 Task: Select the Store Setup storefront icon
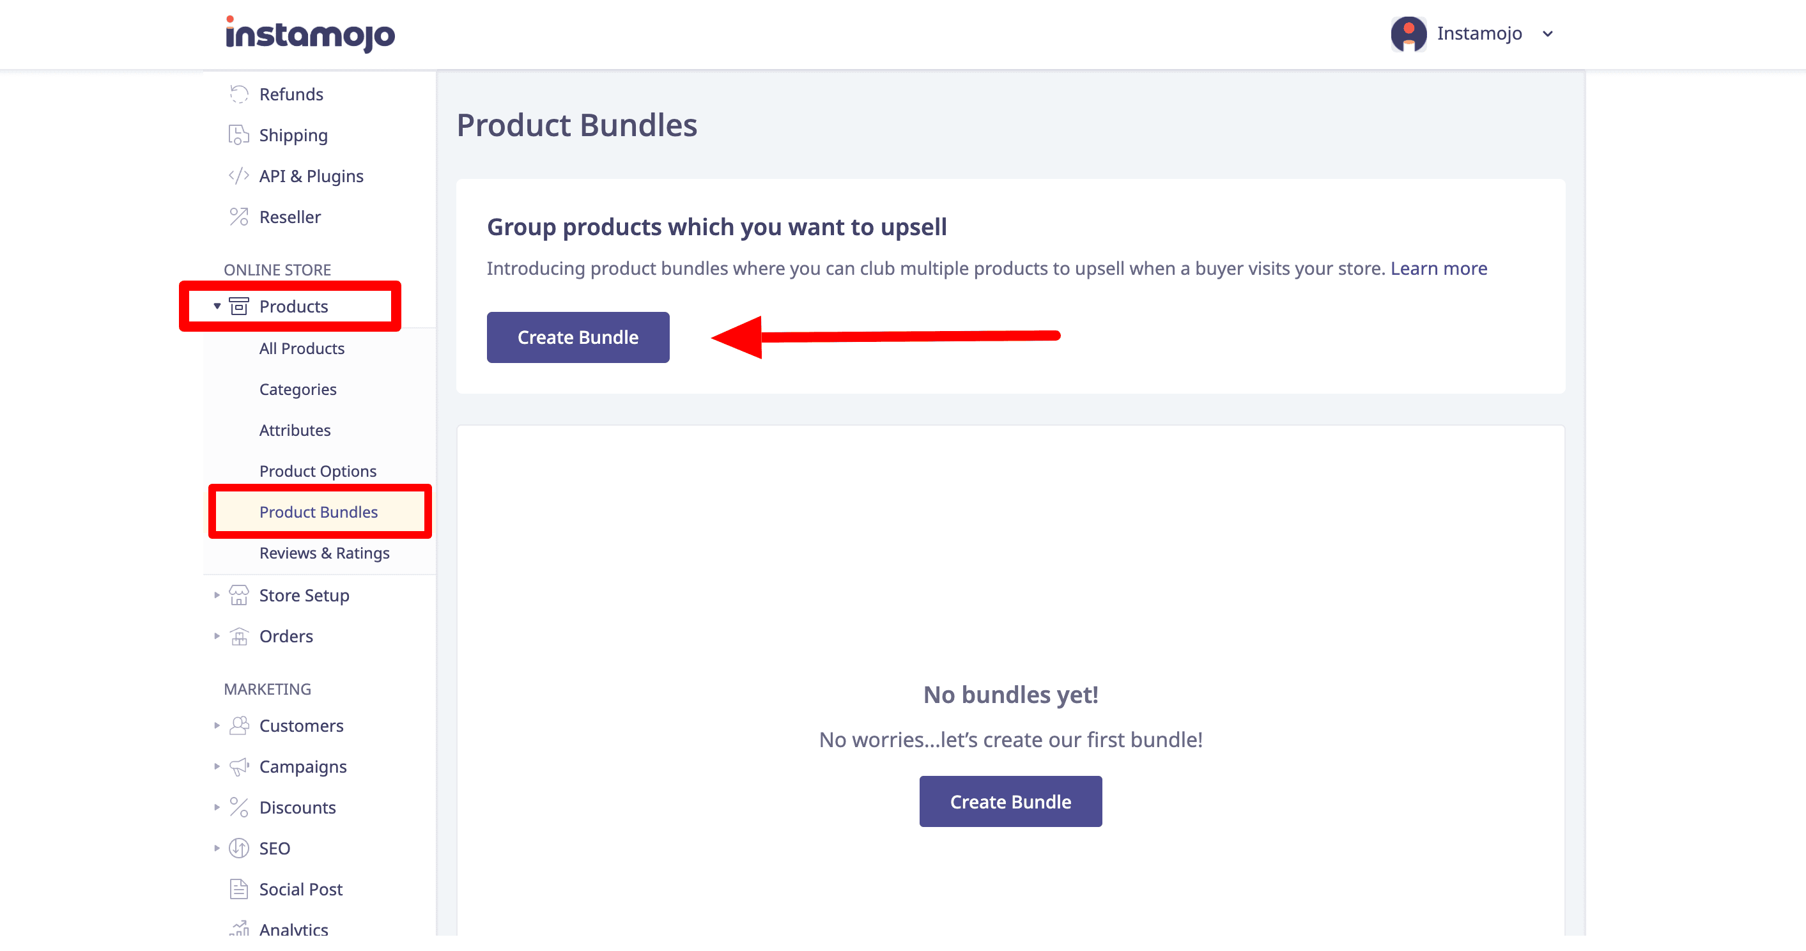coord(239,595)
